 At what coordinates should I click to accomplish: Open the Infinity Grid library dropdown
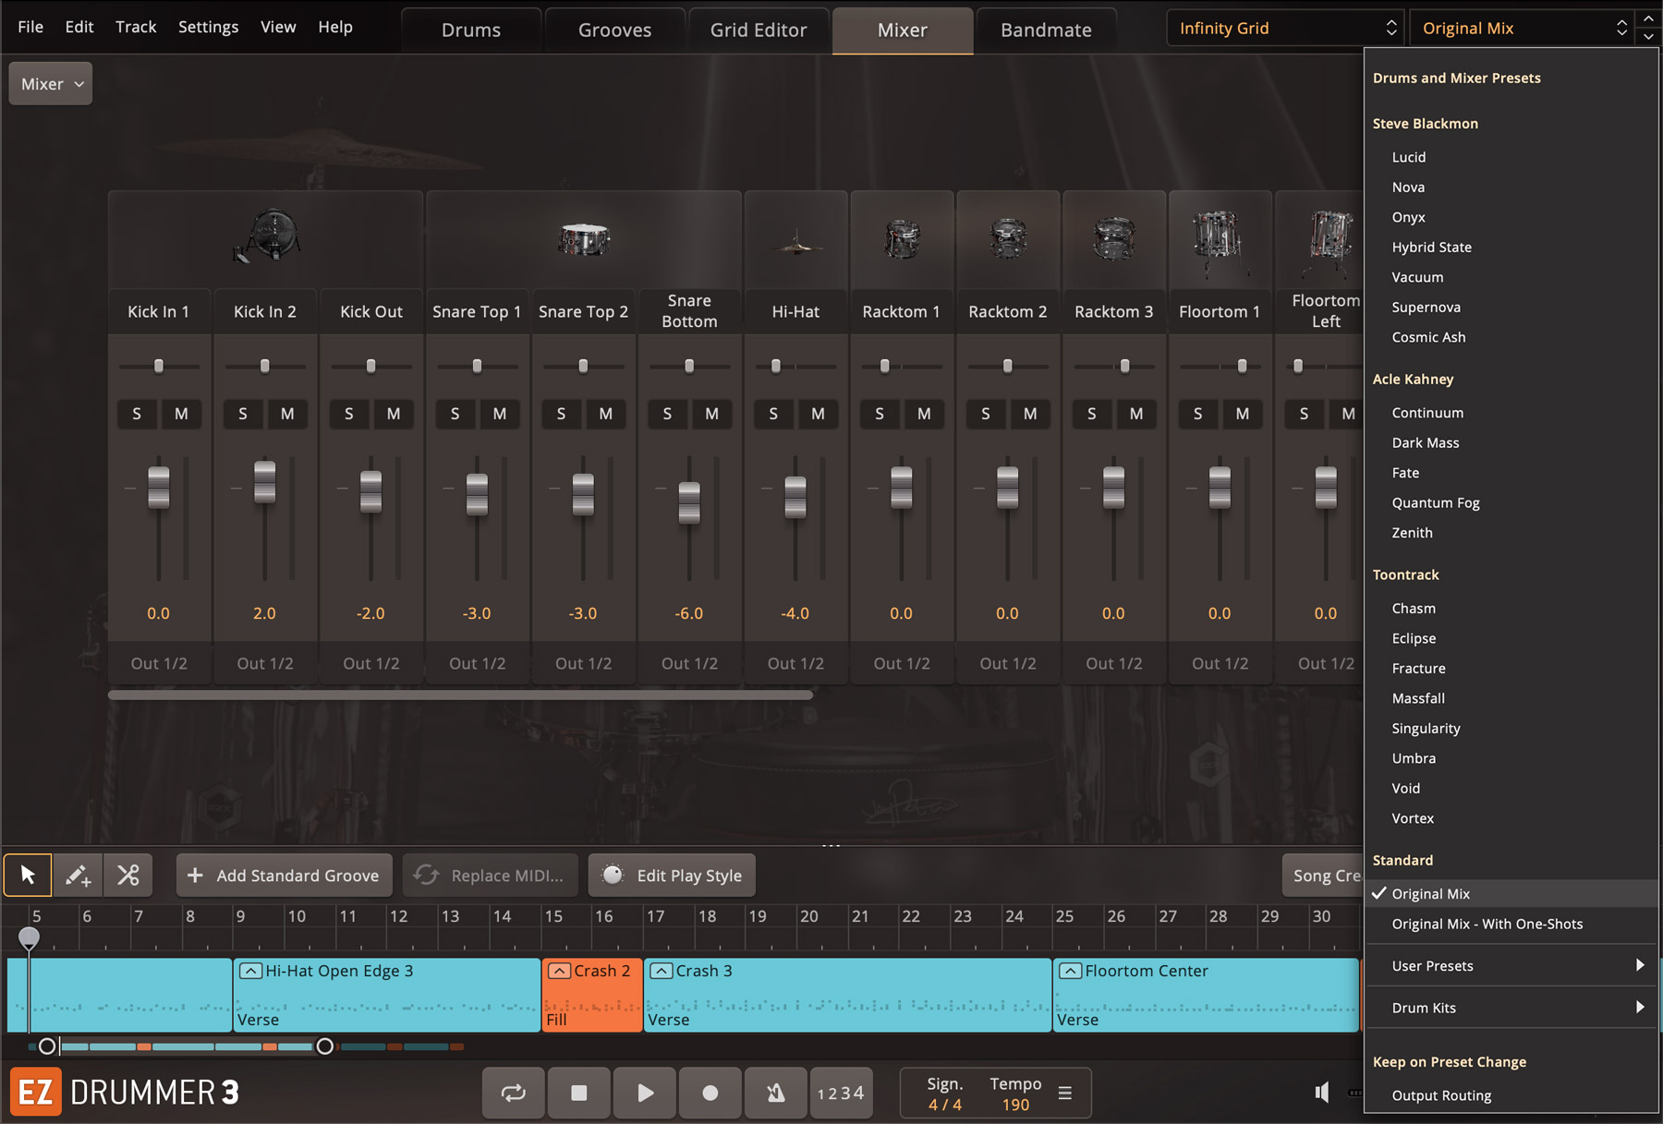click(1285, 29)
